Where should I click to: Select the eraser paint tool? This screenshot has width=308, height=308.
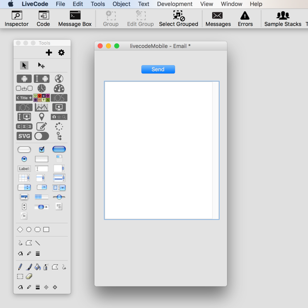29,276
